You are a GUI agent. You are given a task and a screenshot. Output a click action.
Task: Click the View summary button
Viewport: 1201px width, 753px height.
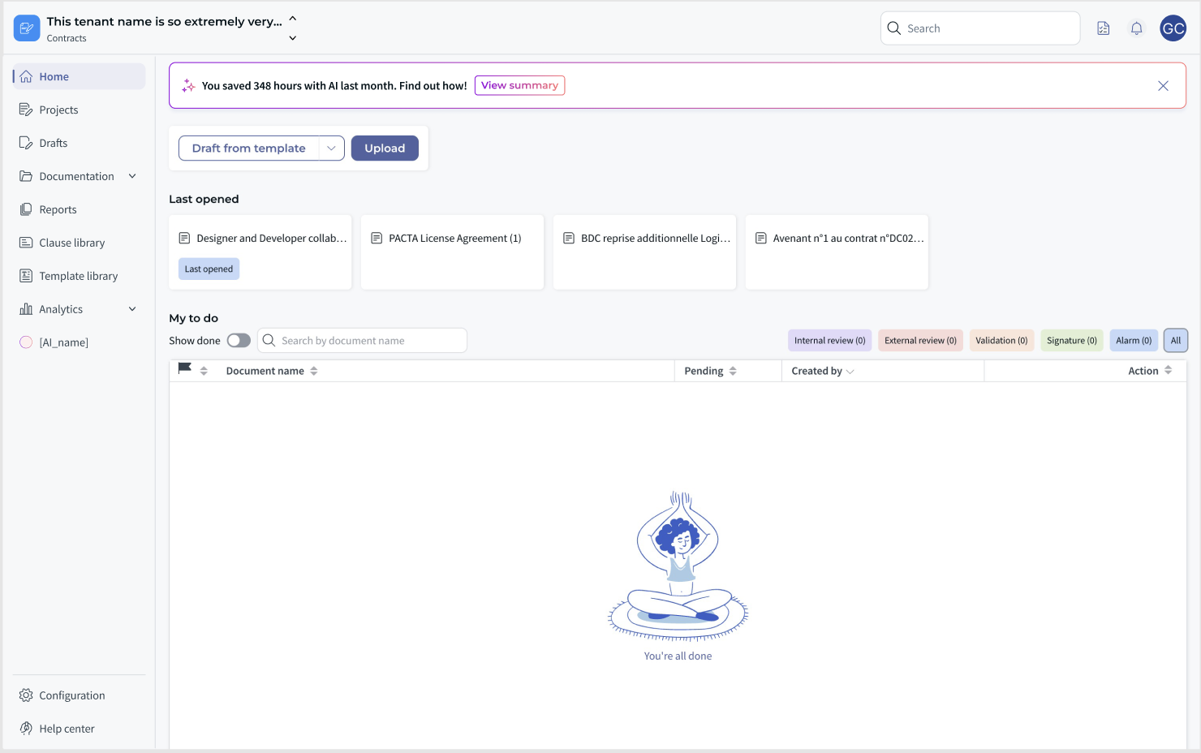coord(519,85)
